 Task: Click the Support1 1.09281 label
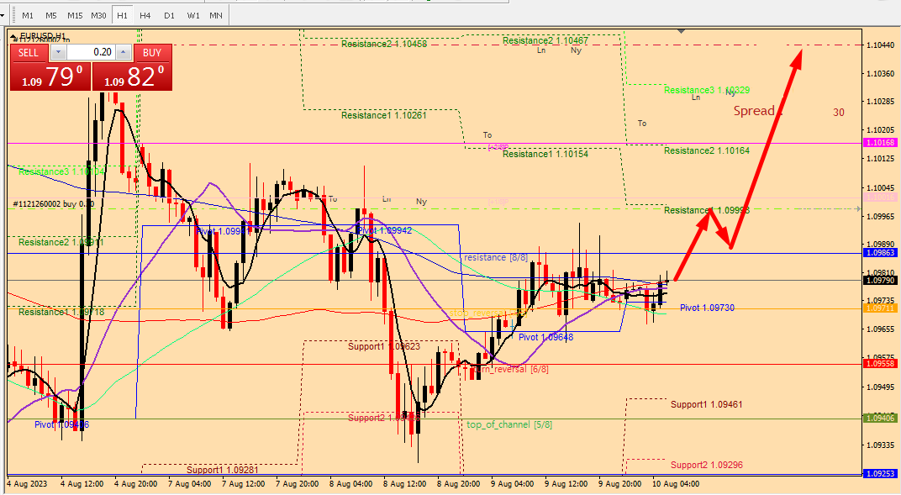[223, 471]
